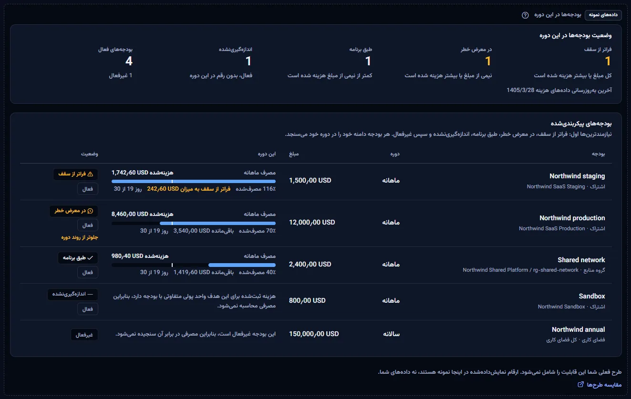Click the 1,500٫00 USD amount
The width and height of the screenshot is (631, 399).
coord(310,181)
